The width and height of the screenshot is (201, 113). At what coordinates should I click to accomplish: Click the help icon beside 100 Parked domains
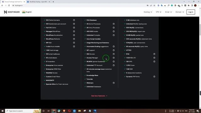coord(74,20)
